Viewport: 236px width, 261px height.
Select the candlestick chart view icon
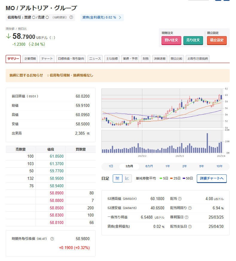tap(118, 179)
